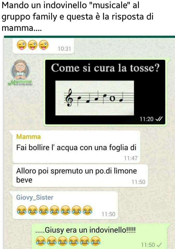Viewport: 175px width, 249px height.
Task: Tap the Mamma sender name
Action: point(29,137)
